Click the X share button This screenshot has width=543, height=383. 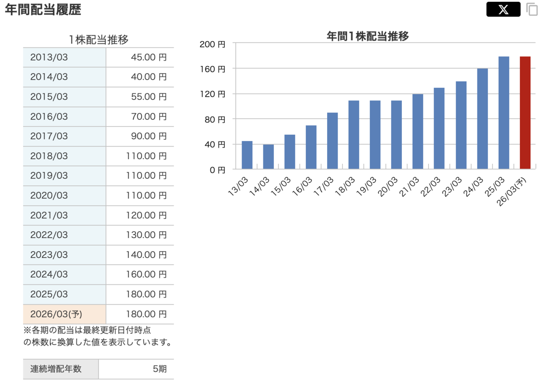pos(503,9)
